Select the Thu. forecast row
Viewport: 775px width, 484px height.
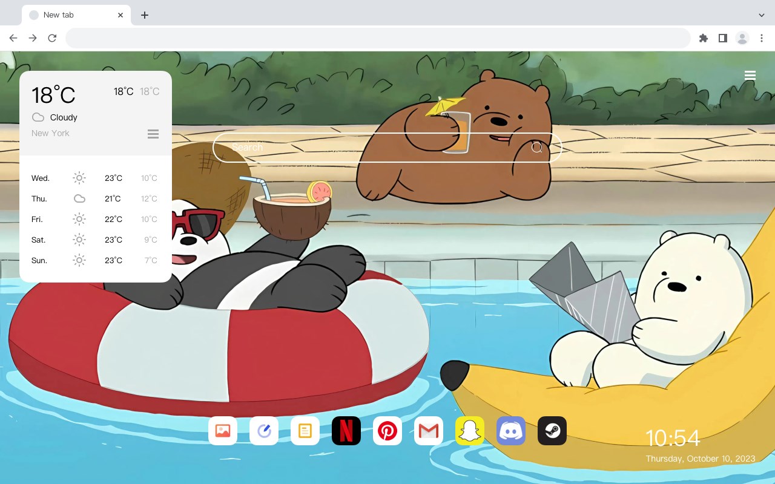click(x=96, y=198)
